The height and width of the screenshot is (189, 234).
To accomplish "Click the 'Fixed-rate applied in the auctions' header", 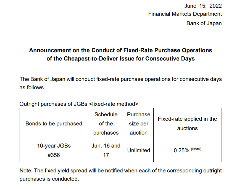I will 187,124.
